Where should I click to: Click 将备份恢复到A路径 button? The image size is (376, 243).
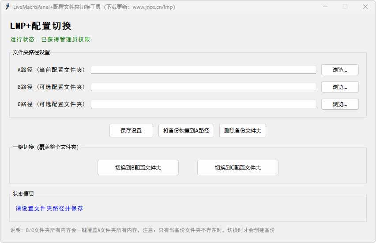(x=186, y=131)
